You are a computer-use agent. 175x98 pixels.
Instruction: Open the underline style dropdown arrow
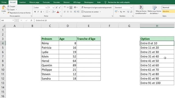point(43,12)
